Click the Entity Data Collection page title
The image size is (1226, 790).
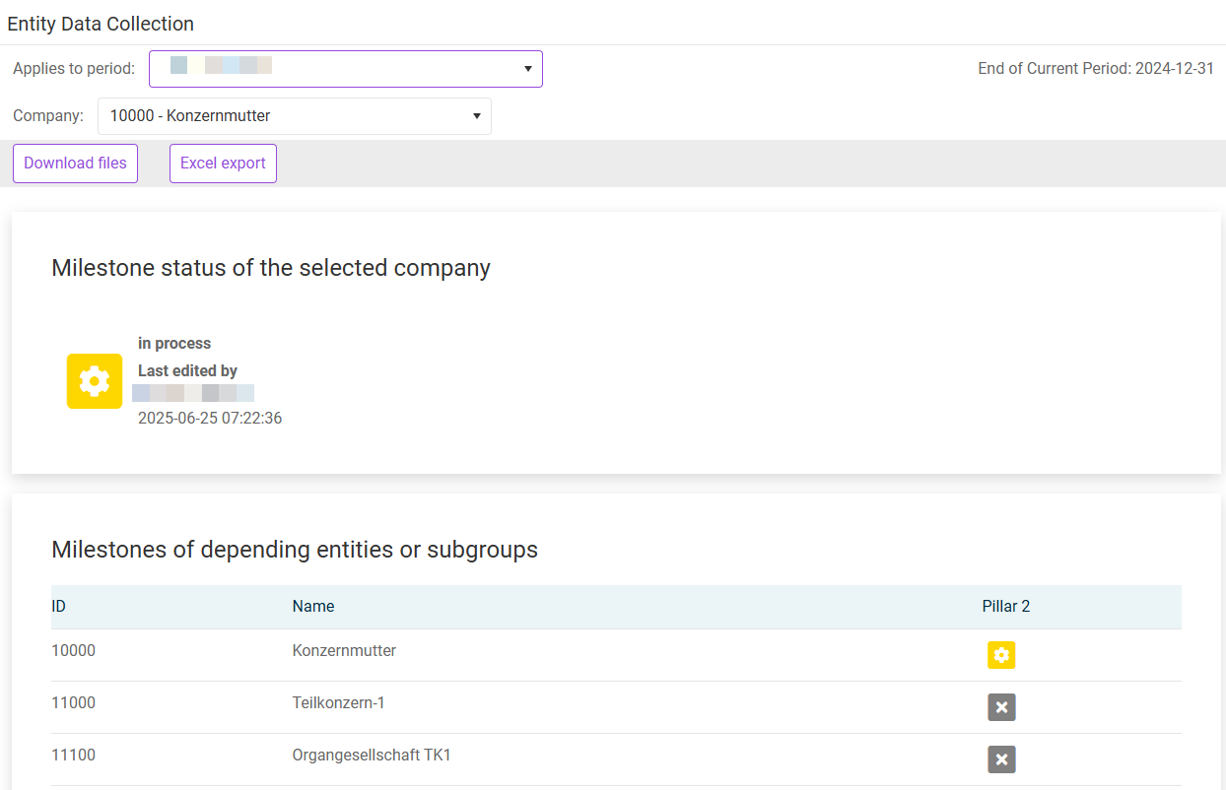(x=101, y=24)
